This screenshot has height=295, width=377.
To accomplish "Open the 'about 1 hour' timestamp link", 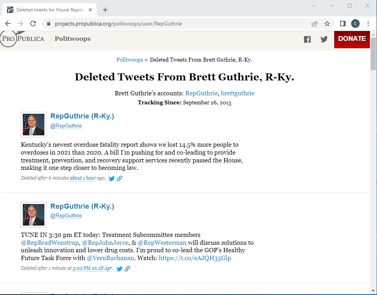I will pos(83,178).
